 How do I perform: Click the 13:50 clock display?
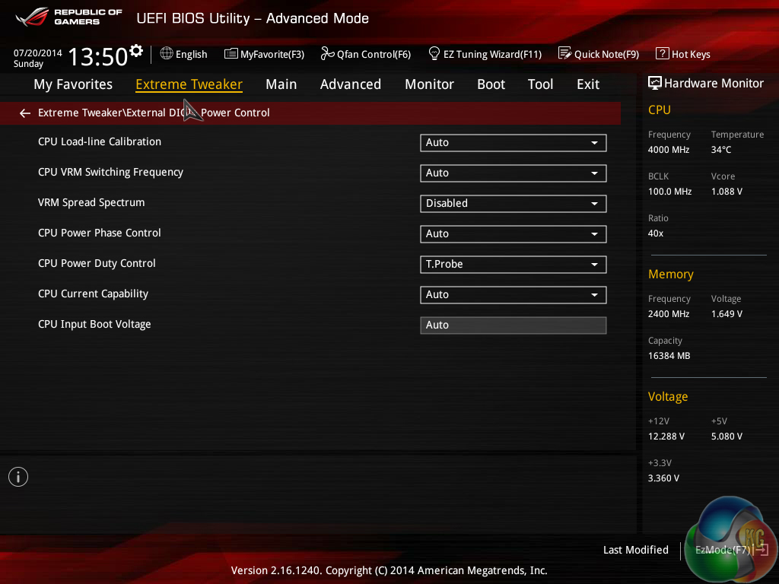(x=98, y=56)
